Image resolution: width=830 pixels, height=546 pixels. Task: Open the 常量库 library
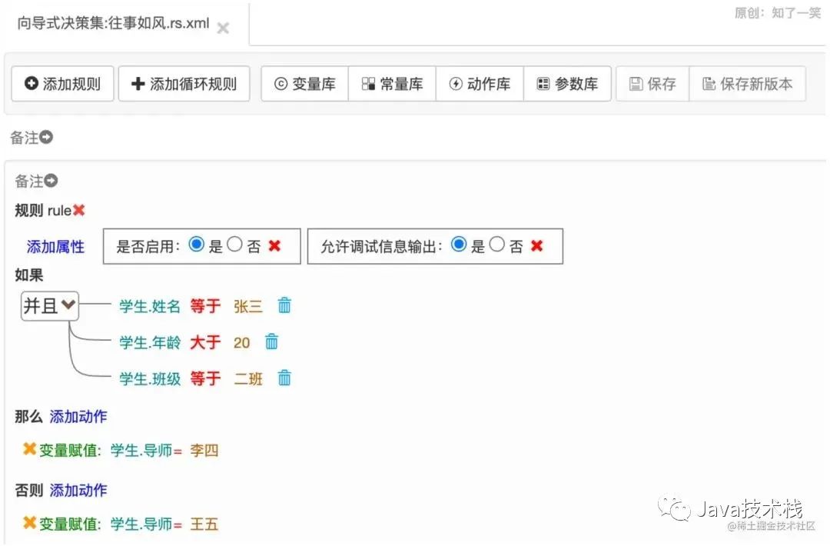pos(392,84)
